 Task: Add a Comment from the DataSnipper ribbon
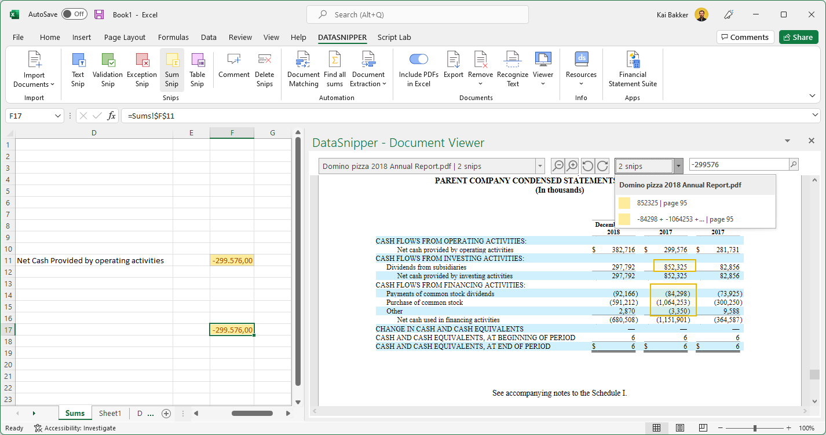click(234, 65)
